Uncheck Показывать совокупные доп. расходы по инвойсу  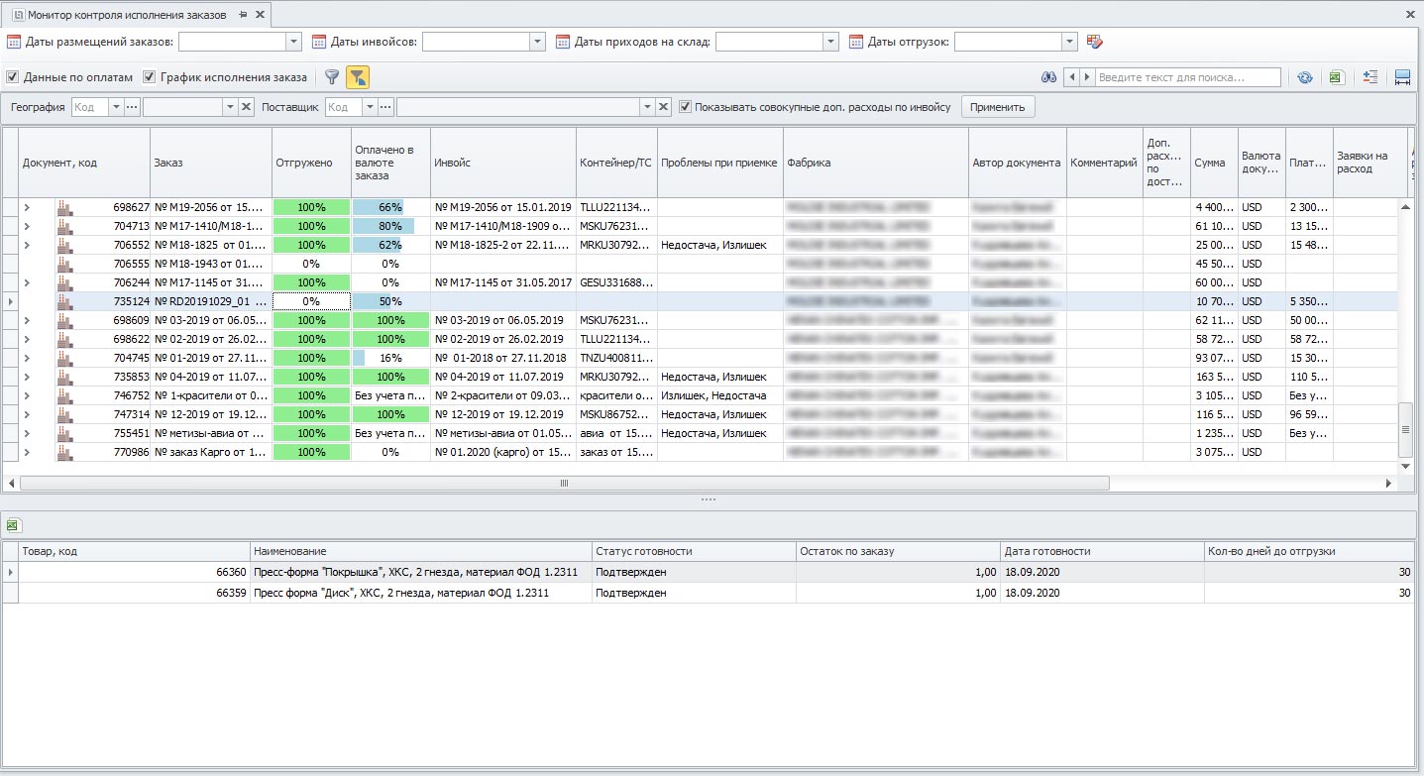click(685, 107)
